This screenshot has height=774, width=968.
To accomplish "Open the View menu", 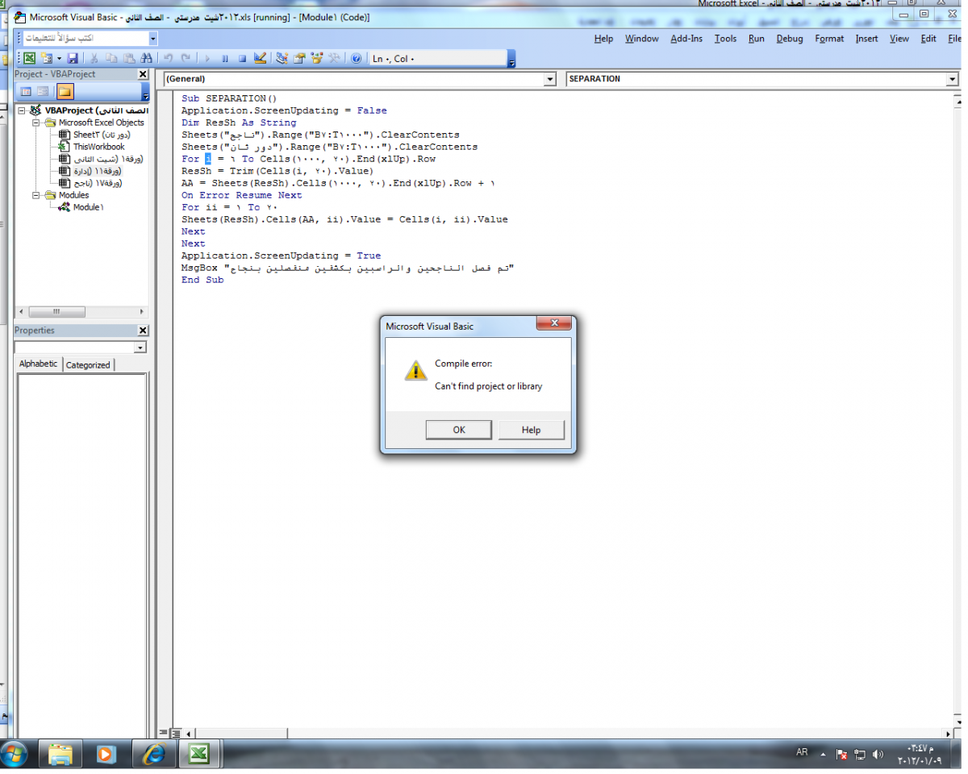I will click(899, 39).
